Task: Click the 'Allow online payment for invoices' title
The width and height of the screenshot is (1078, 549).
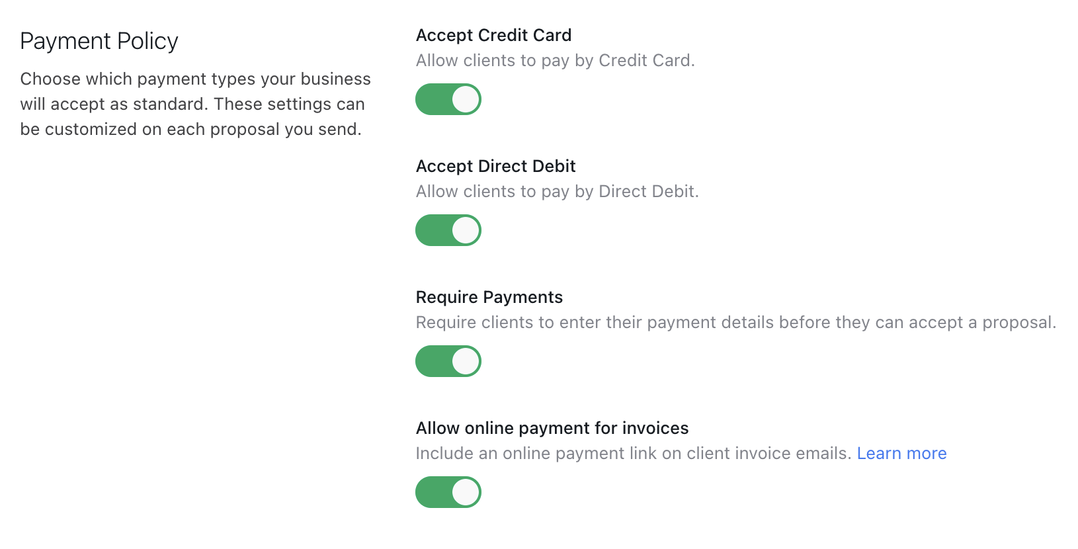Action: (x=552, y=428)
